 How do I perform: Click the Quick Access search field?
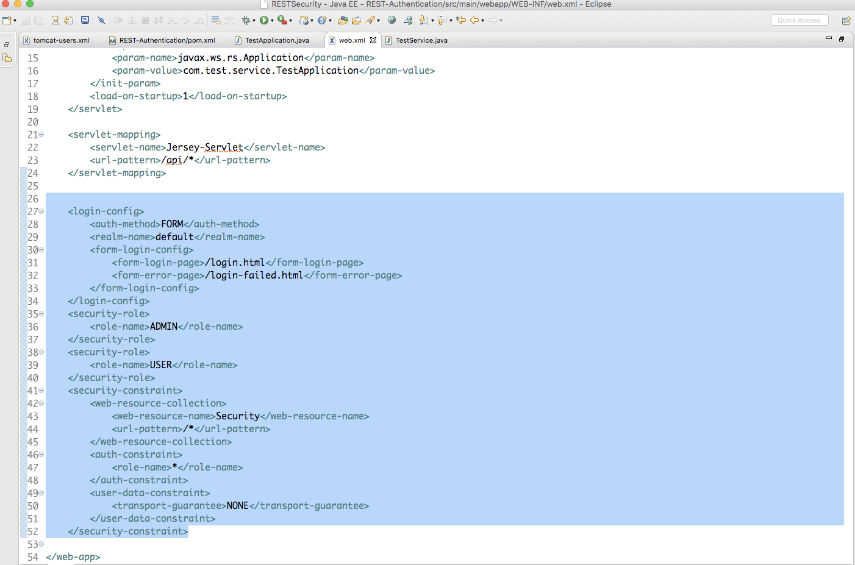pos(800,20)
